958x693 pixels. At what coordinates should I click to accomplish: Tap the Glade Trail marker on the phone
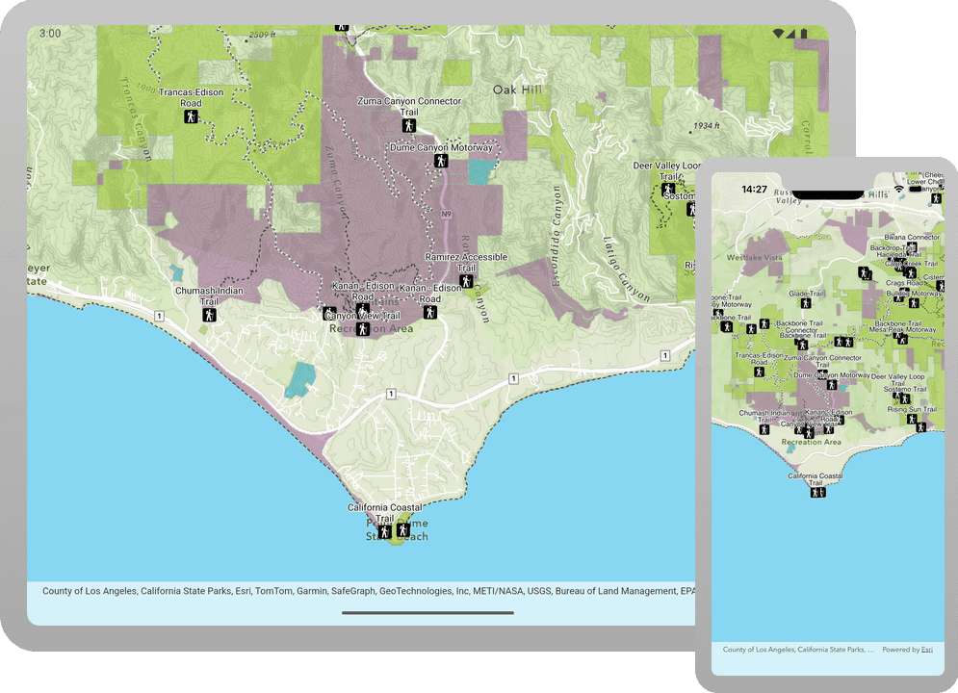point(806,302)
